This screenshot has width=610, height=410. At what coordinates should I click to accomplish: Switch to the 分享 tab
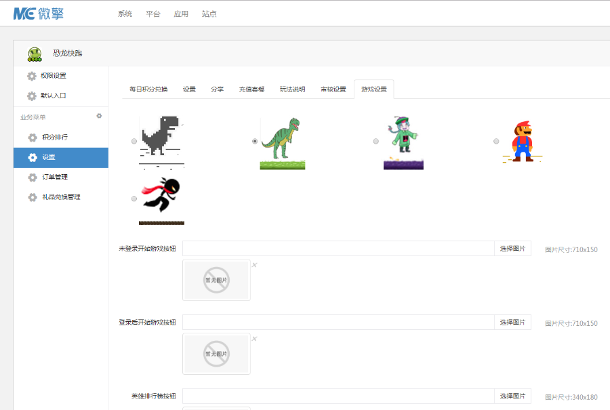[x=217, y=89]
